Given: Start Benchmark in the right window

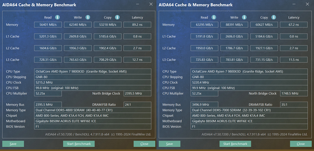Looking at the screenshot, I should [235, 144].
